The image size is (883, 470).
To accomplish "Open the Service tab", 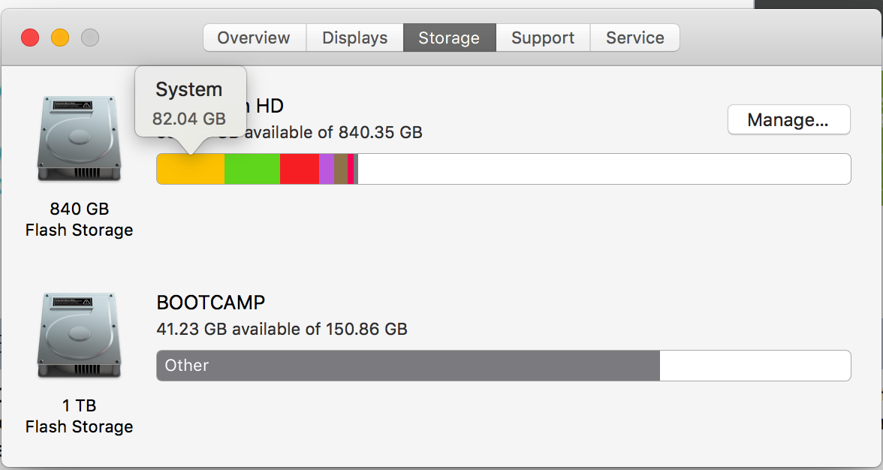I will 634,38.
